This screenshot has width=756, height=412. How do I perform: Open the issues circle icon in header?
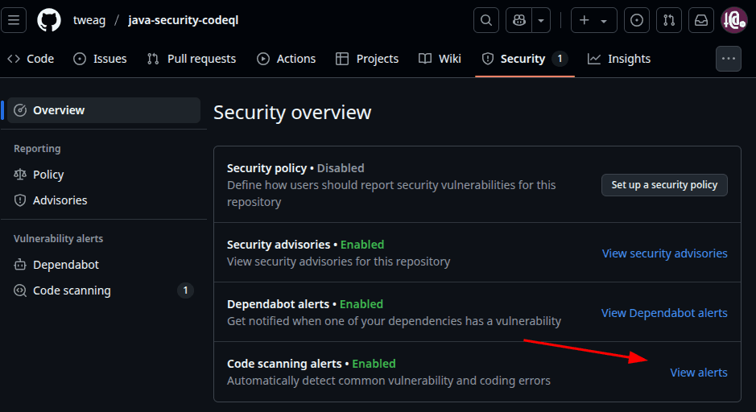pyautogui.click(x=636, y=20)
